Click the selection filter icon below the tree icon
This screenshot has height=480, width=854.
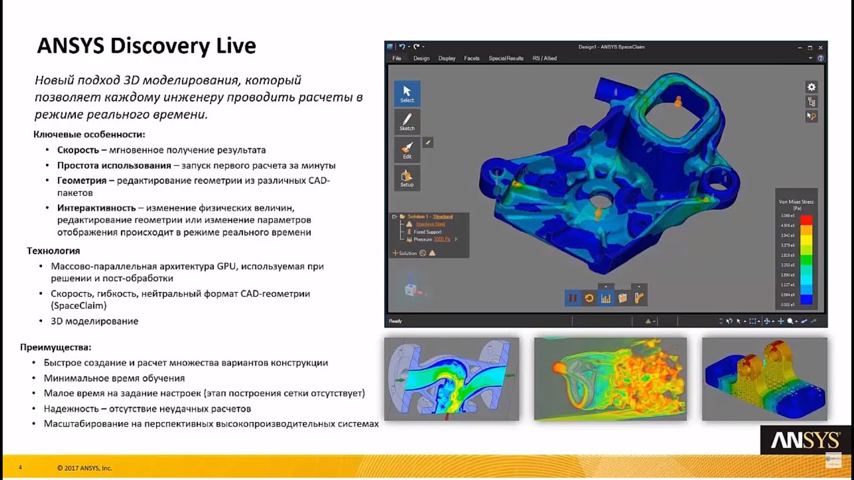[811, 116]
